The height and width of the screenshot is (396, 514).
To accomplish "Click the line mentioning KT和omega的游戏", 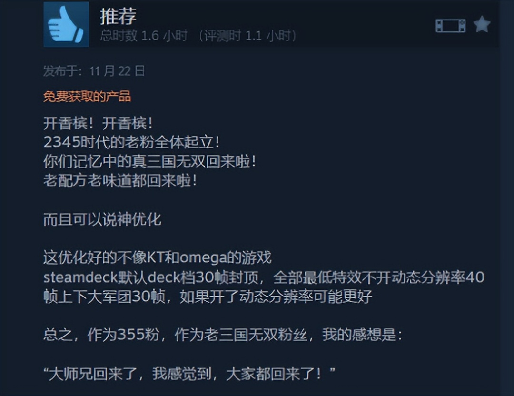I will pyautogui.click(x=158, y=257).
